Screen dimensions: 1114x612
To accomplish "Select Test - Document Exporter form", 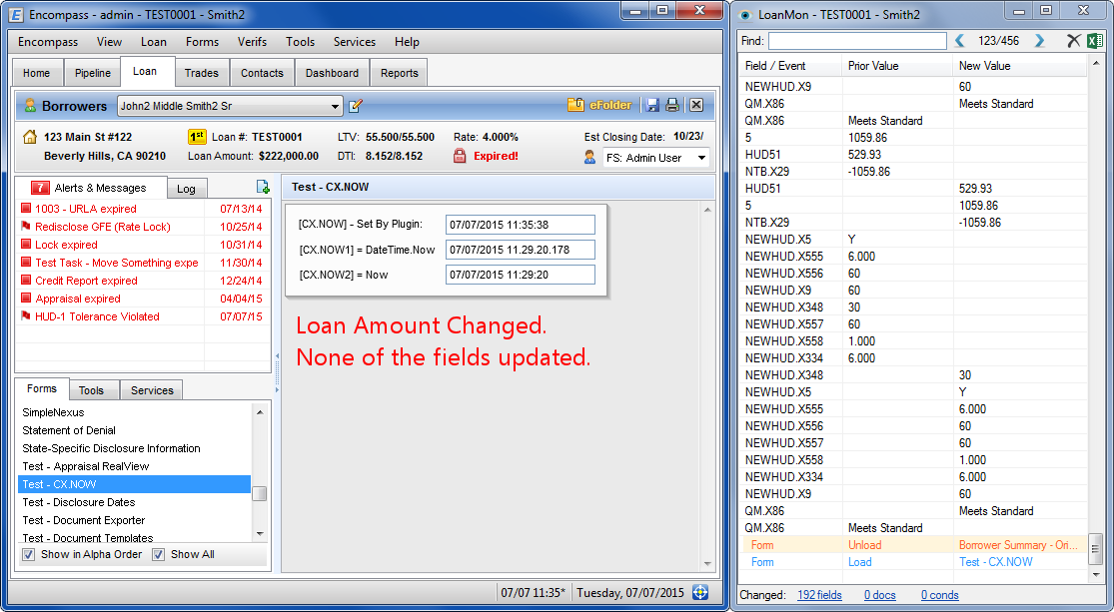I will tap(84, 520).
